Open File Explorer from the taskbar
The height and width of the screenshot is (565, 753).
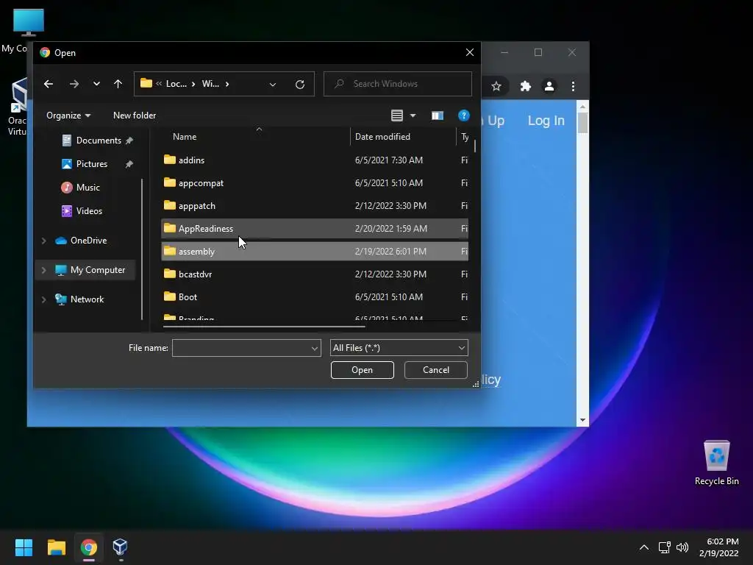[x=56, y=547]
